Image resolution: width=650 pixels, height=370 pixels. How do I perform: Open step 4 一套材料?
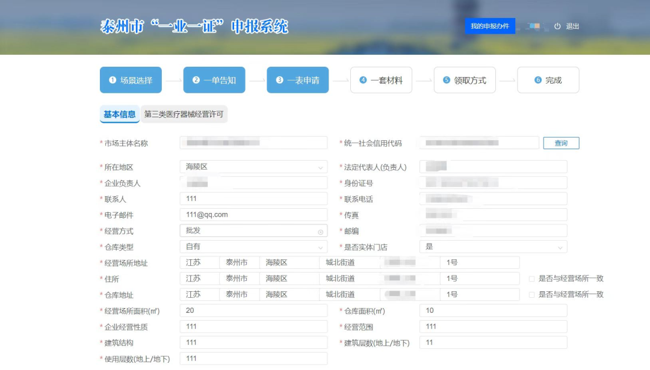pyautogui.click(x=381, y=80)
